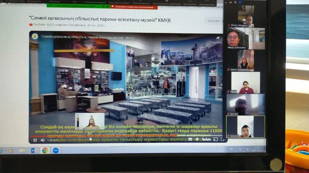
Task: Click the channel logo in the video header
Action: point(35,36)
